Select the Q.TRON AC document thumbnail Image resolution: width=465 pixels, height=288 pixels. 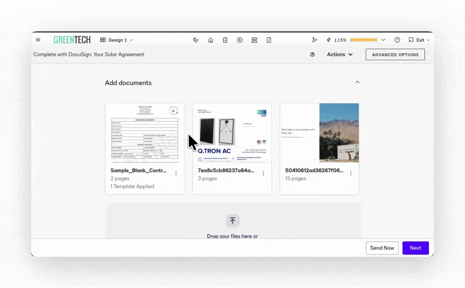[x=232, y=133]
